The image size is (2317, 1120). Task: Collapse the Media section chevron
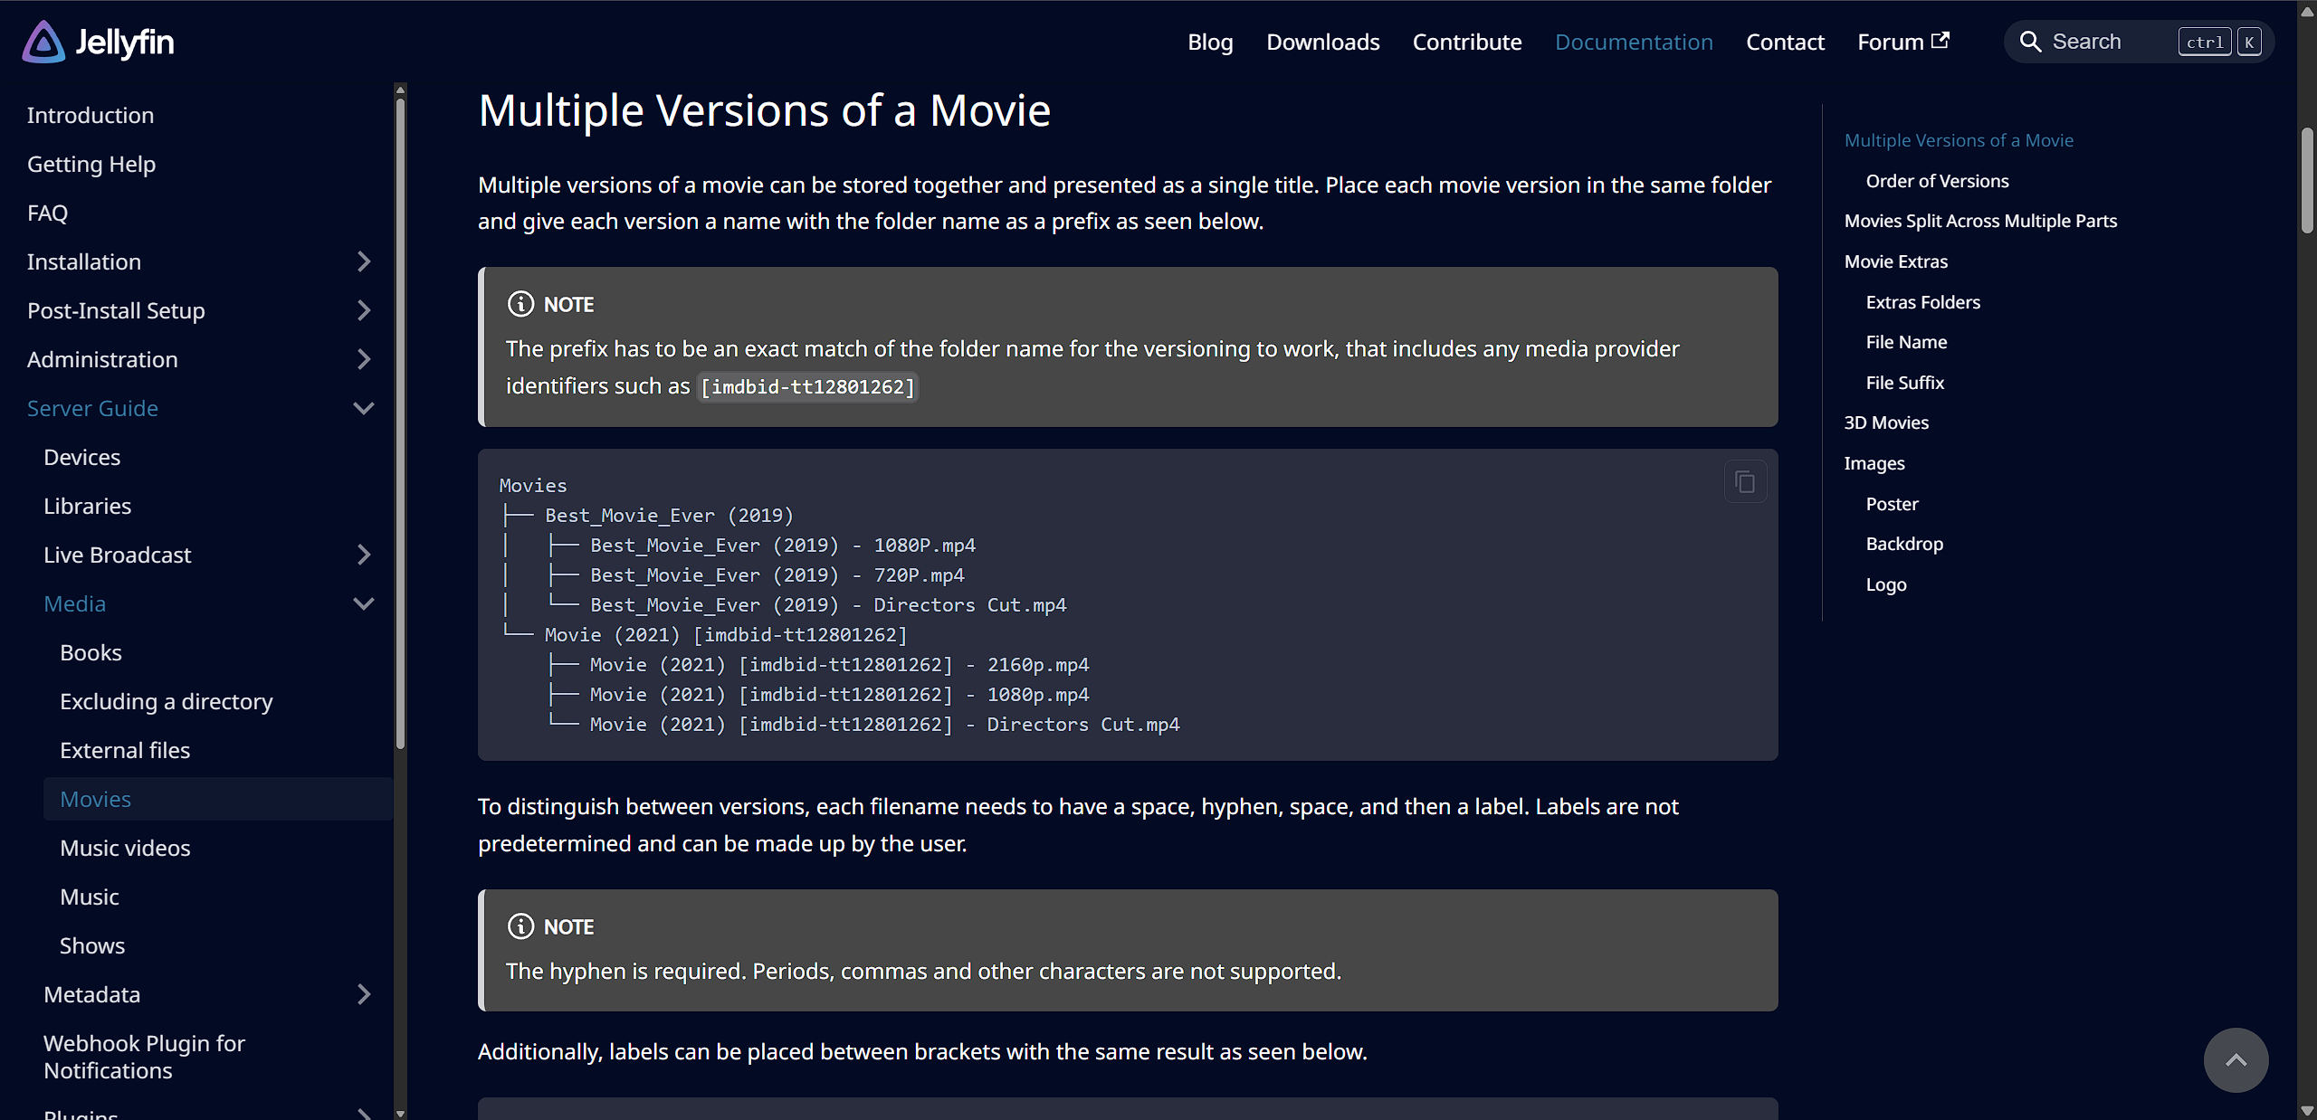coord(364,603)
